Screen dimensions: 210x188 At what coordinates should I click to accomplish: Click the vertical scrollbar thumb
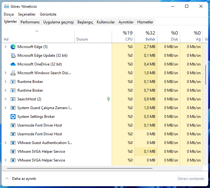point(206,75)
